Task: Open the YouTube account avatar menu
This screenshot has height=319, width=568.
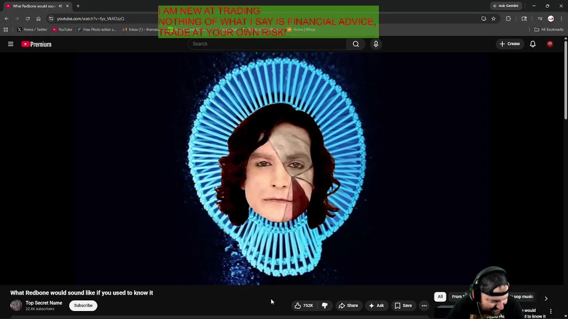Action: point(550,44)
